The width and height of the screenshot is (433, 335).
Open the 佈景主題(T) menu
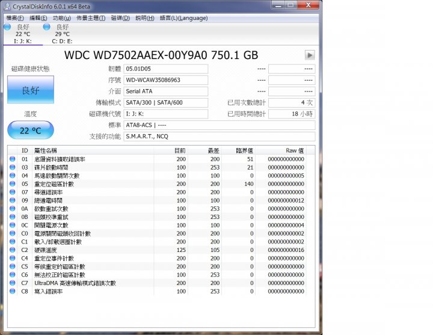coord(91,18)
